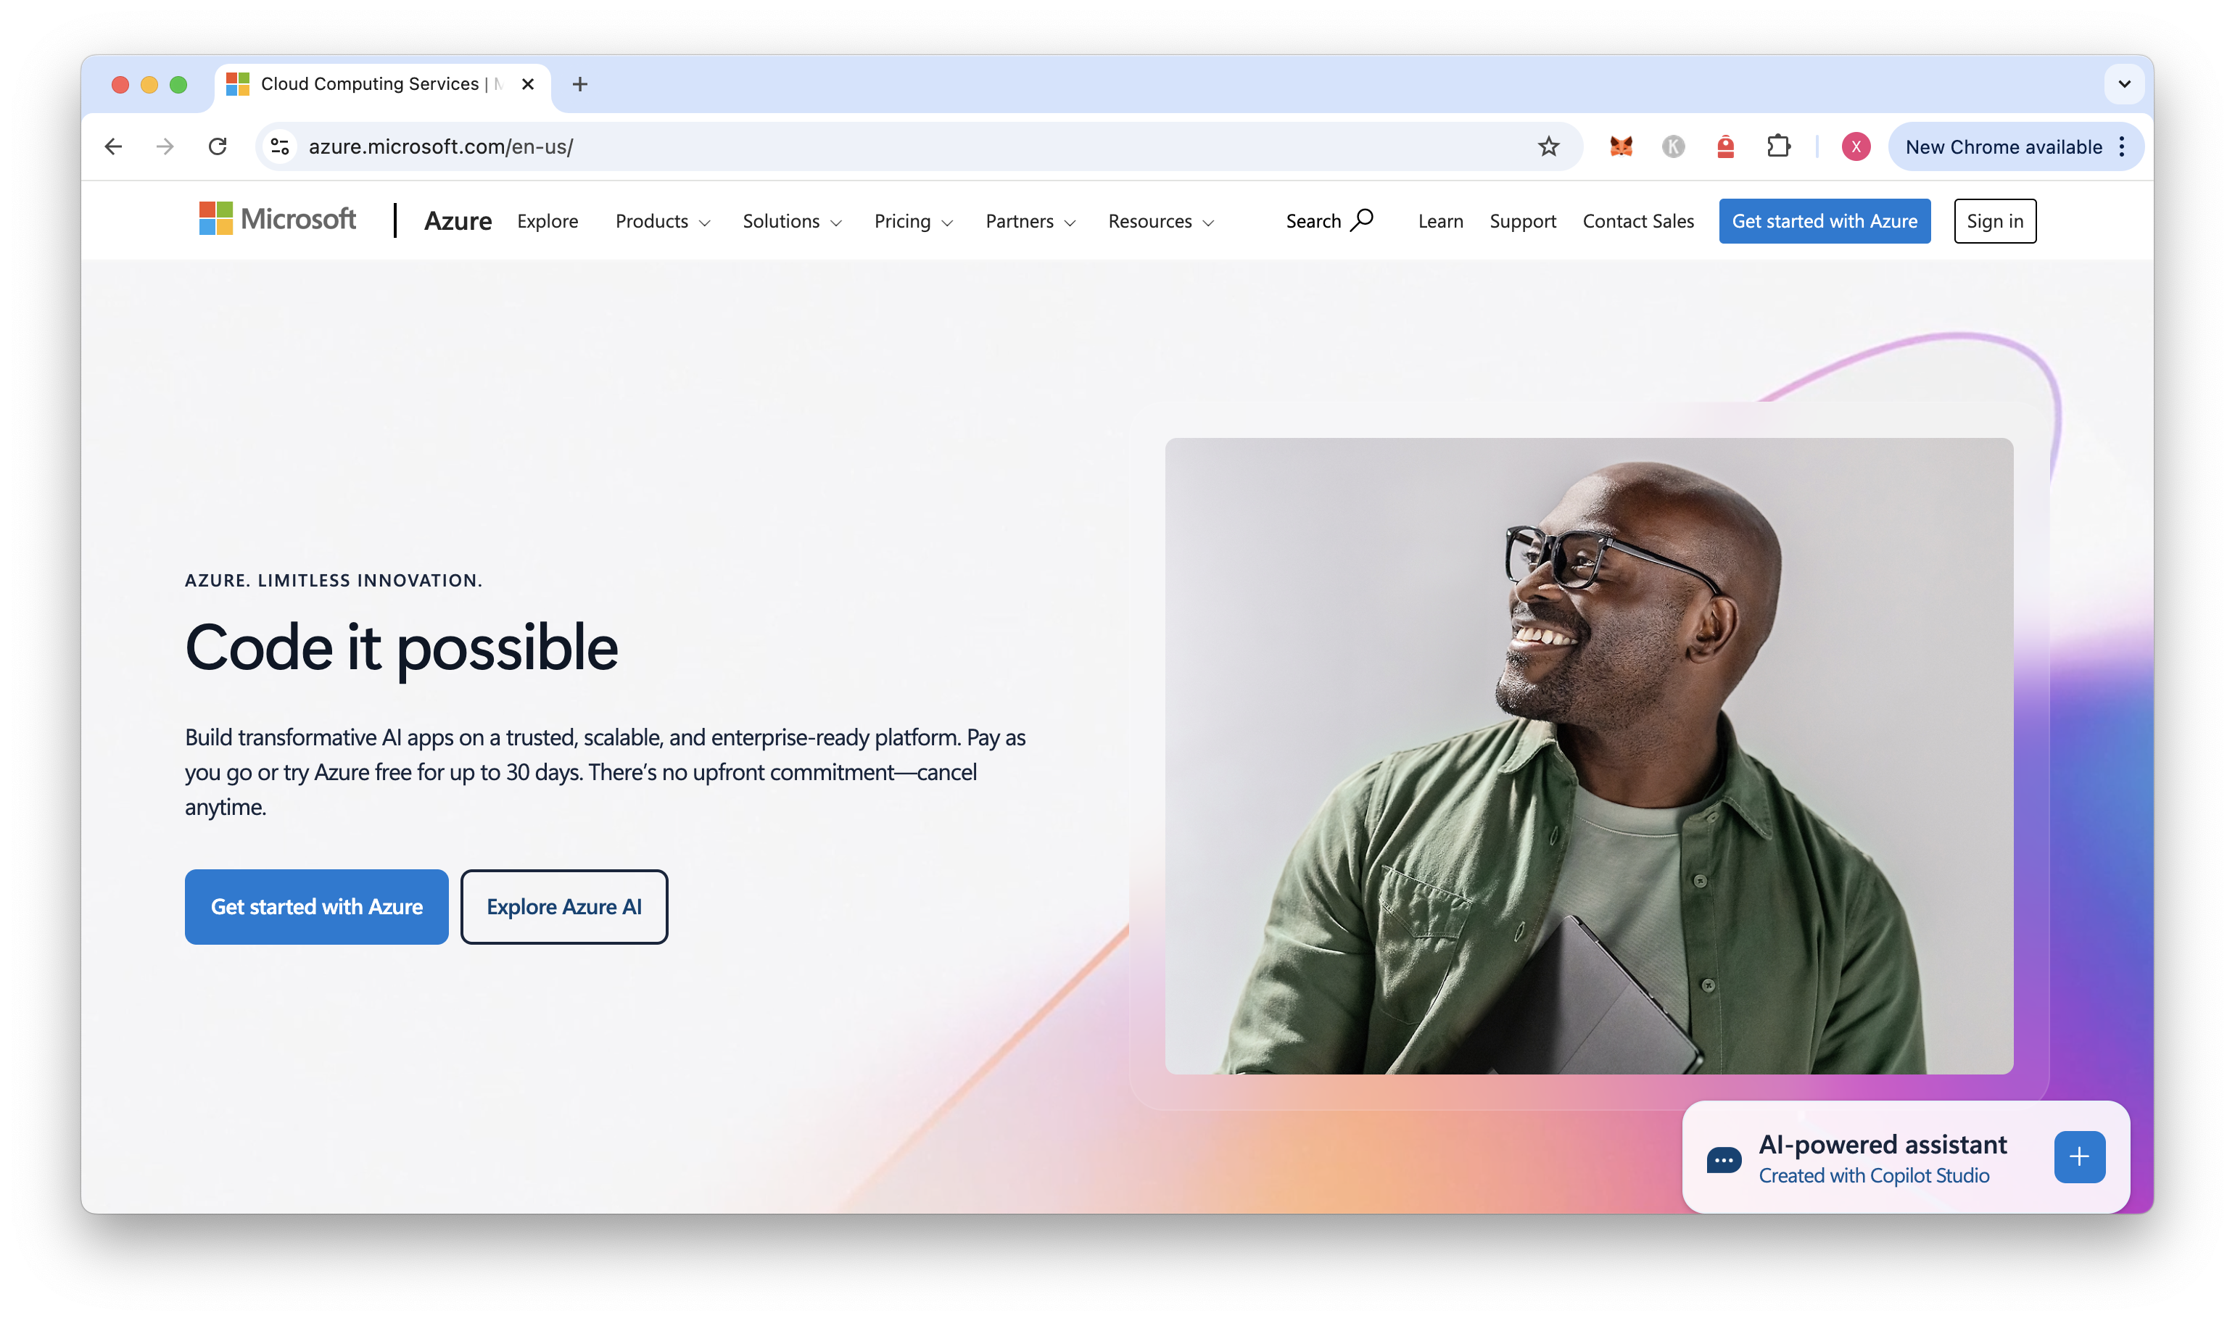Expand the tab search dropdown arrow

click(2124, 83)
